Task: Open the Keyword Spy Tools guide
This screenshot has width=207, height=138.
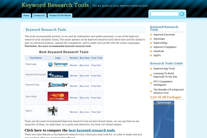Action: (164, 69)
